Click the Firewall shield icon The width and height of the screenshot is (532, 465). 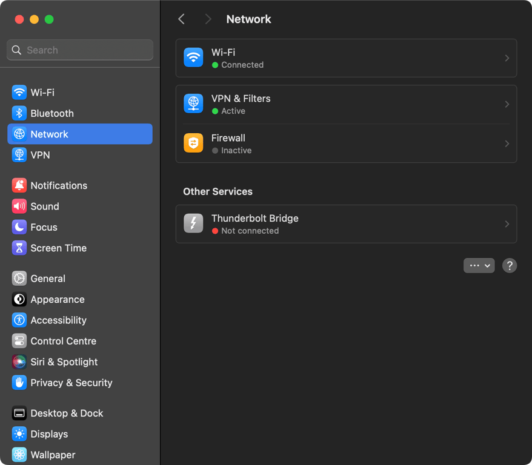pyautogui.click(x=193, y=143)
